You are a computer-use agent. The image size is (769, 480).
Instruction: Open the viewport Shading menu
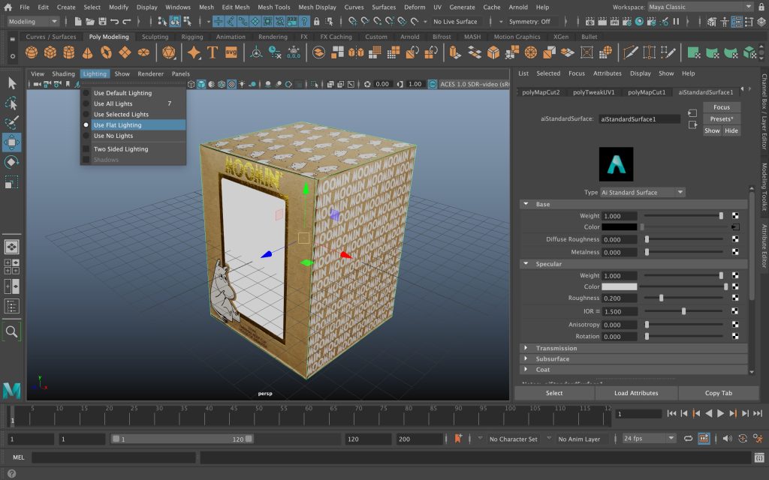(x=63, y=74)
